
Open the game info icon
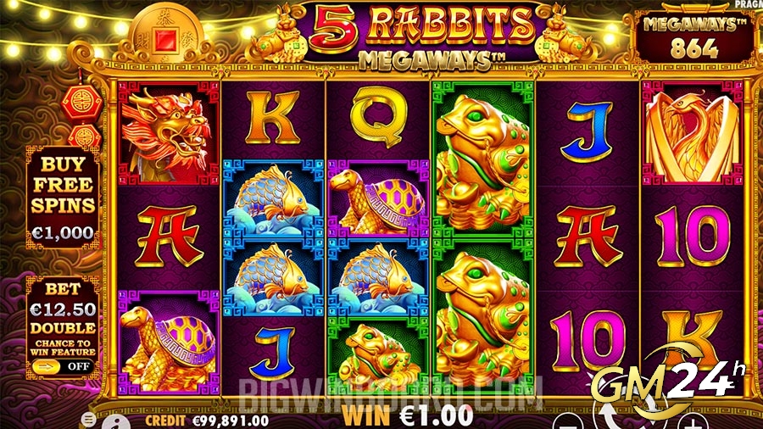pyautogui.click(x=116, y=421)
